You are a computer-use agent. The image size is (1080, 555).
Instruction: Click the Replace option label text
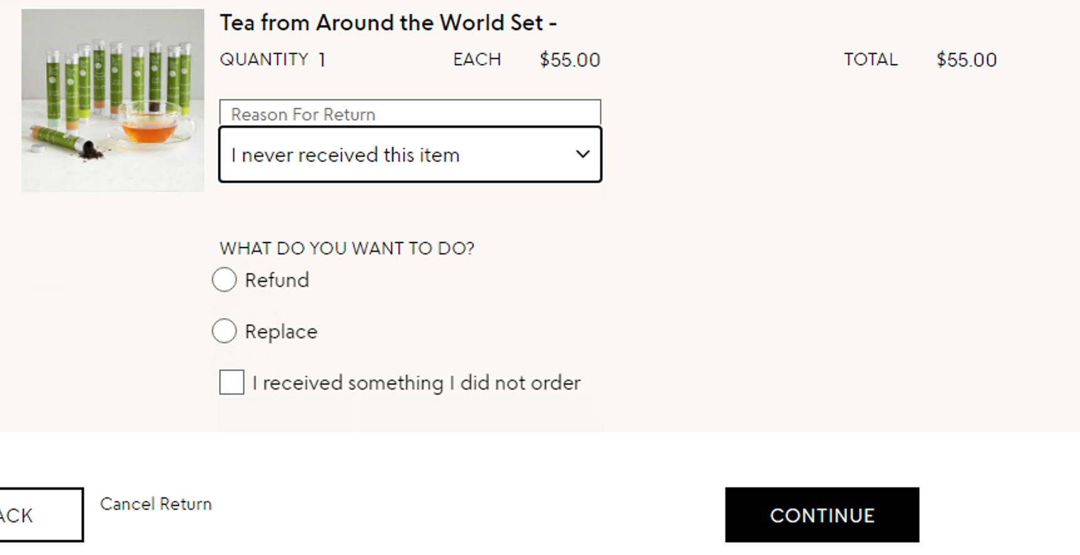click(x=281, y=331)
